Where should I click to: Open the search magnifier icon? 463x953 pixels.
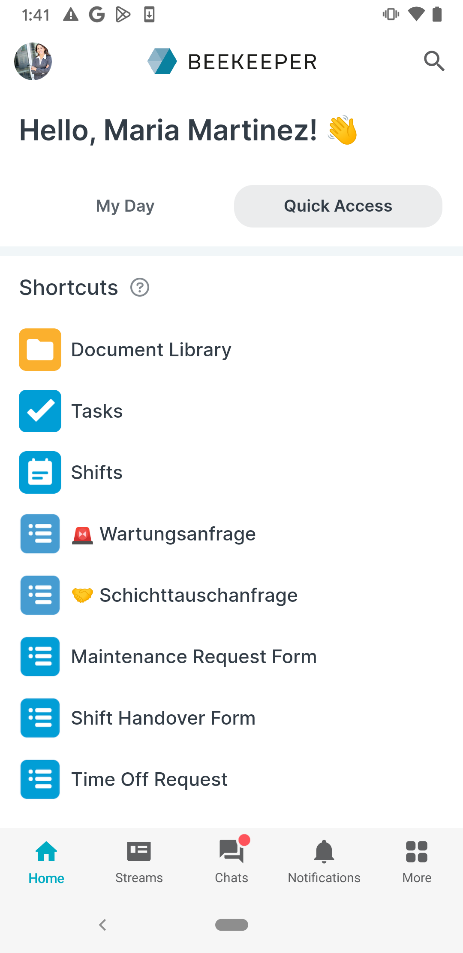[x=434, y=61]
